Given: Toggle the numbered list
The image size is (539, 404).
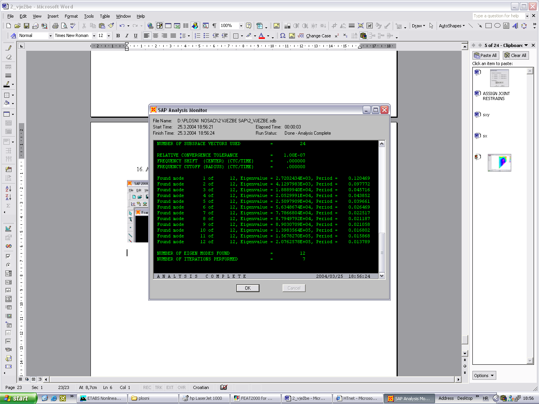Looking at the screenshot, I should coord(198,36).
